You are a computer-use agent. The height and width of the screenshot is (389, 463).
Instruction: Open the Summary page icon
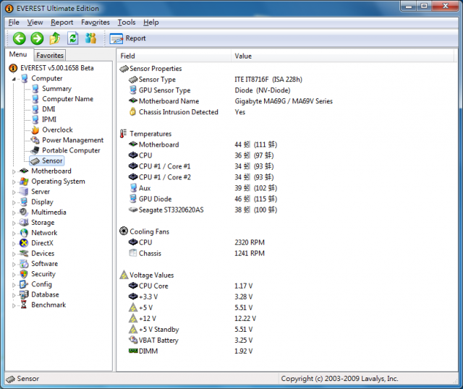pos(35,89)
